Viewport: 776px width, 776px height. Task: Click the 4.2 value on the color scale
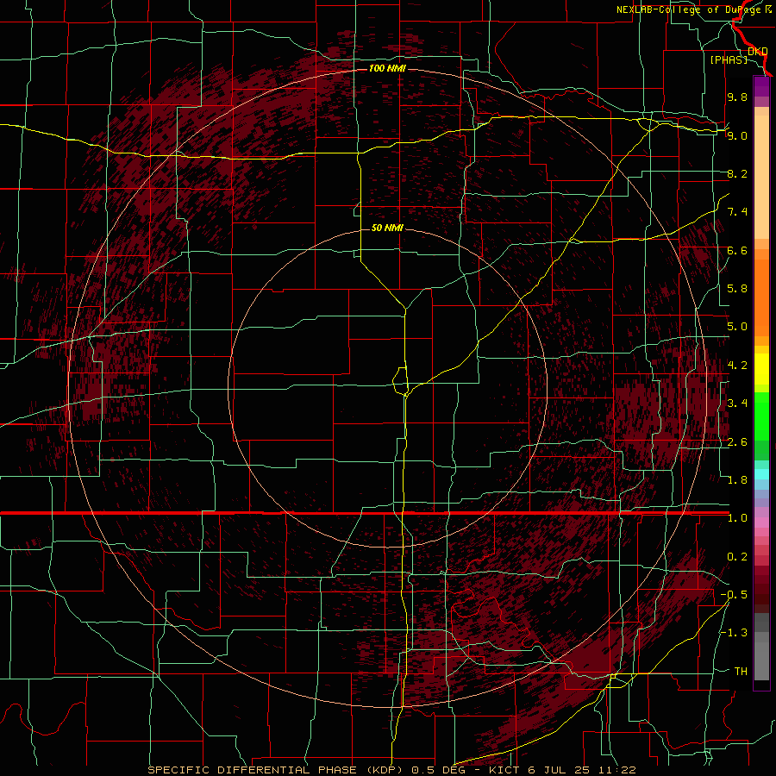tap(737, 366)
